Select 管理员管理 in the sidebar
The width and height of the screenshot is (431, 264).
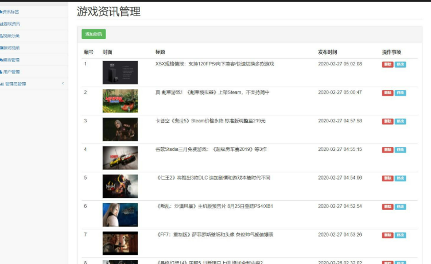[x=13, y=84]
